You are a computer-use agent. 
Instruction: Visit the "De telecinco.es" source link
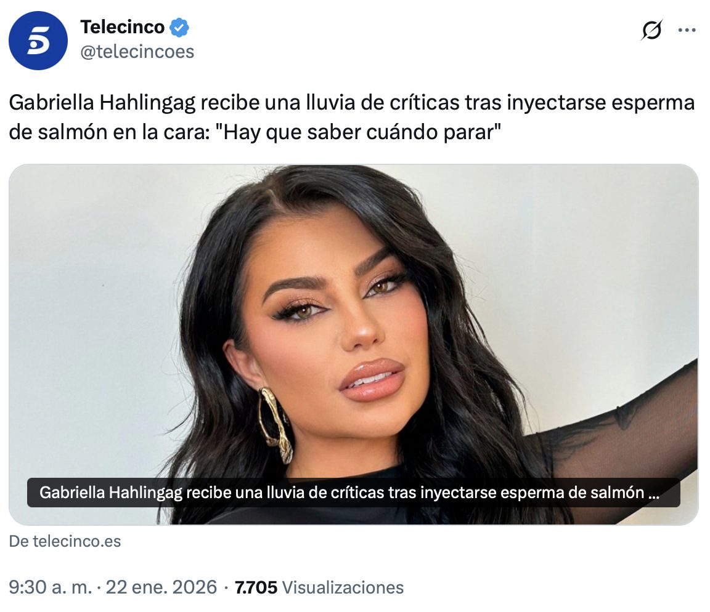tap(65, 541)
